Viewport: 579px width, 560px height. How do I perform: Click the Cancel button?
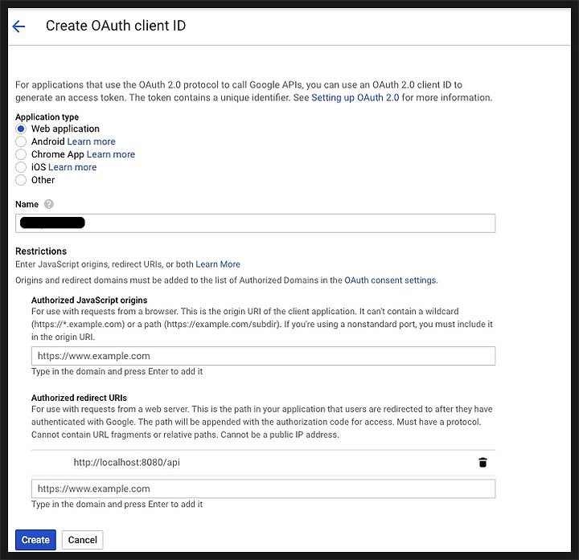coord(82,540)
